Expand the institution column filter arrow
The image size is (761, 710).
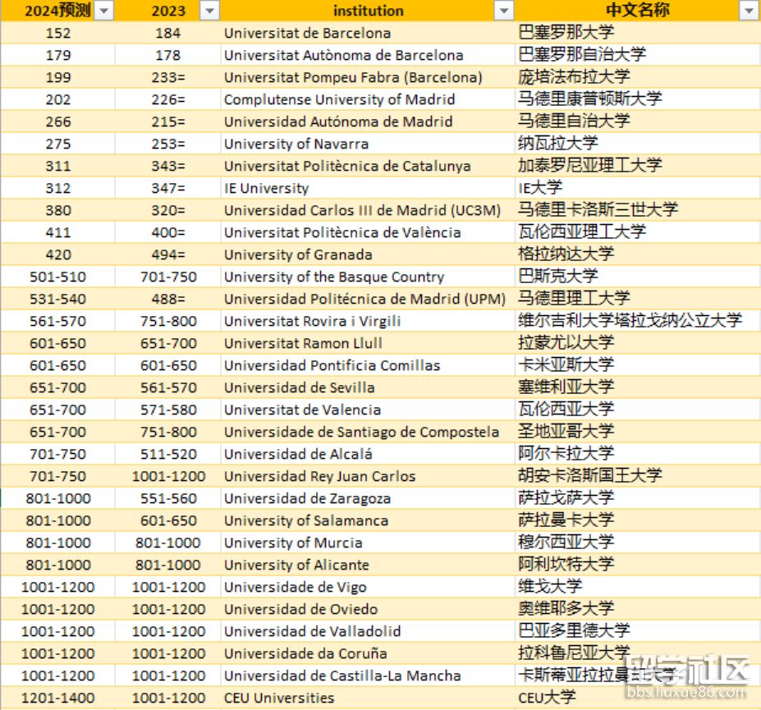(503, 11)
